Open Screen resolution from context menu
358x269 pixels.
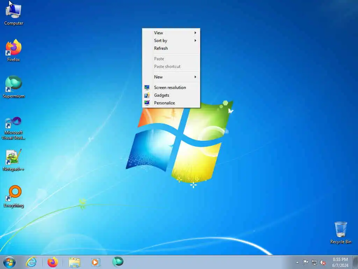171,88
